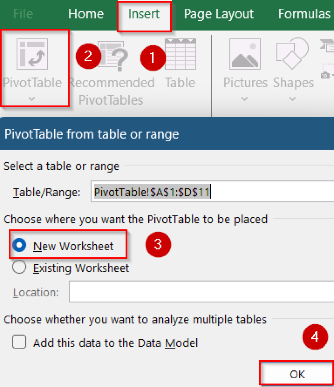The height and width of the screenshot is (387, 334).
Task: Switch to the Insert tab
Action: pos(144,14)
